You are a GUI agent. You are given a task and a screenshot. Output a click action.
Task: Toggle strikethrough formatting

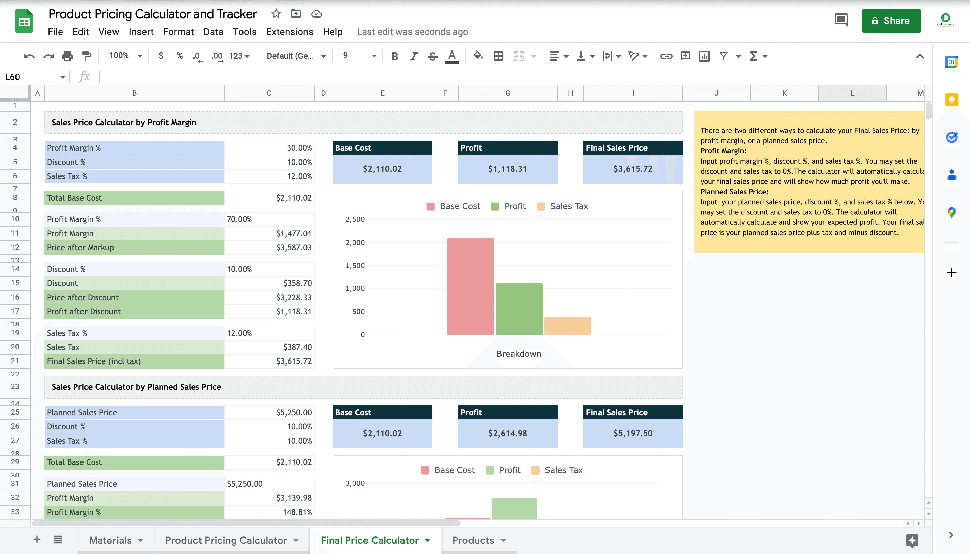pos(432,56)
